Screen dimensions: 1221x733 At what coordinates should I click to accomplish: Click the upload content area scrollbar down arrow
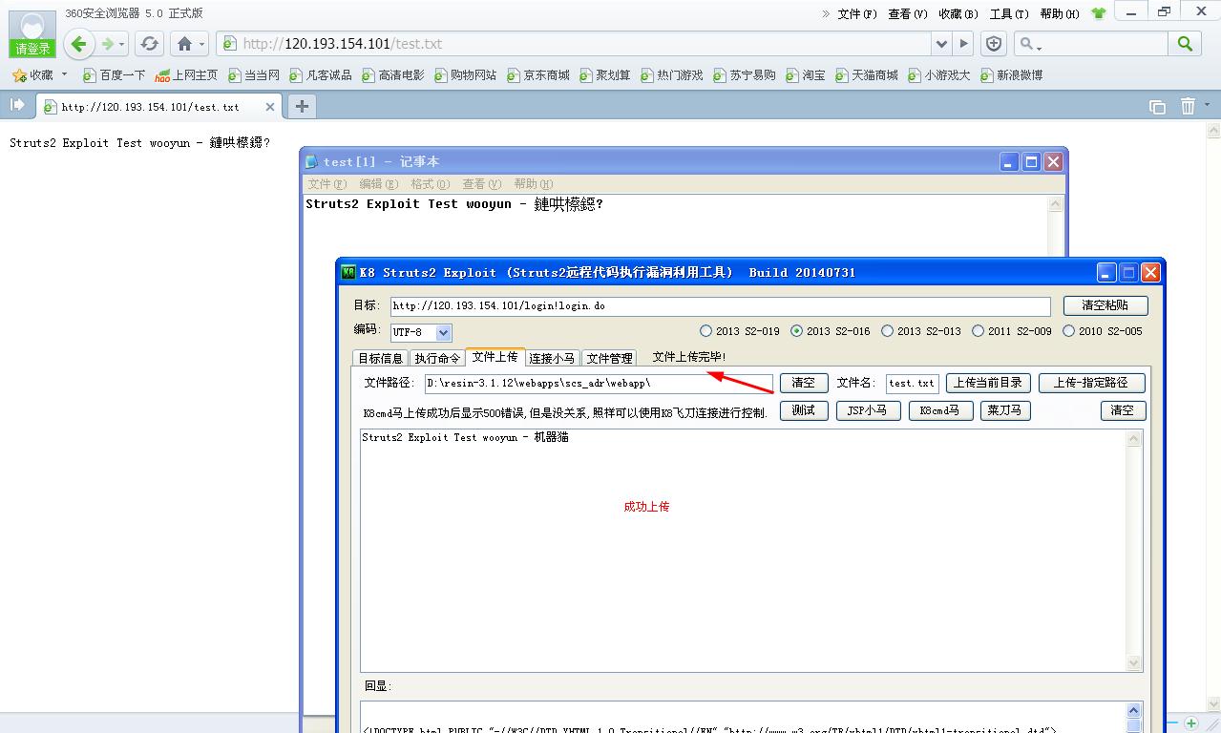coord(1134,662)
